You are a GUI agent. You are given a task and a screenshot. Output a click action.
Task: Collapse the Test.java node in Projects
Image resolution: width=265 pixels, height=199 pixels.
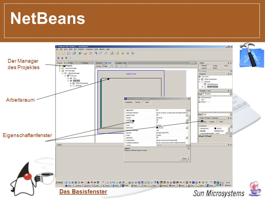[x=65, y=76]
